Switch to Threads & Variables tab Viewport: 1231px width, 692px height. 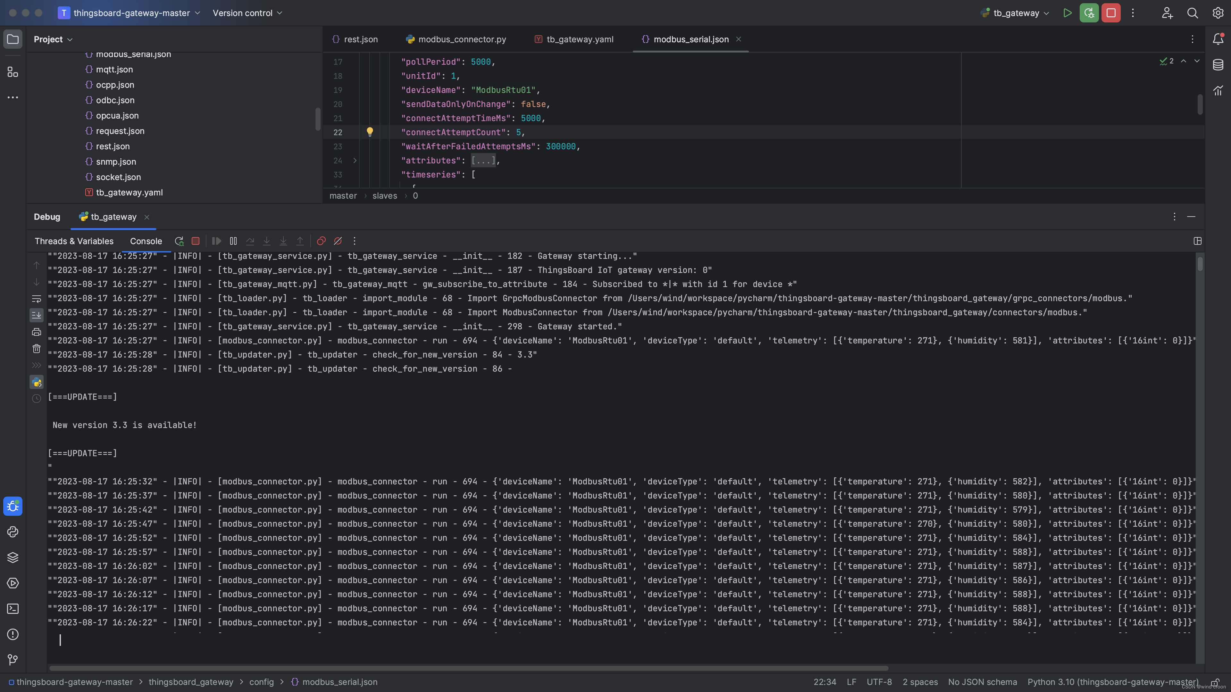pos(74,241)
